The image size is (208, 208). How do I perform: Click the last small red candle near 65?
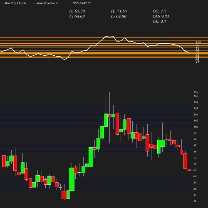click(189, 170)
